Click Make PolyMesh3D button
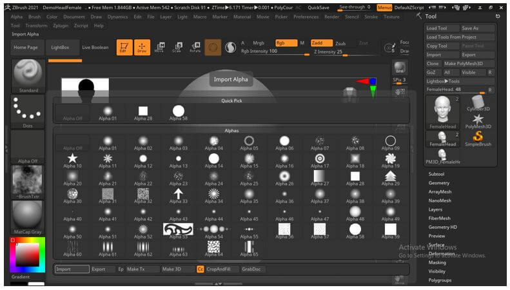This screenshot has width=510, height=290. coord(469,64)
